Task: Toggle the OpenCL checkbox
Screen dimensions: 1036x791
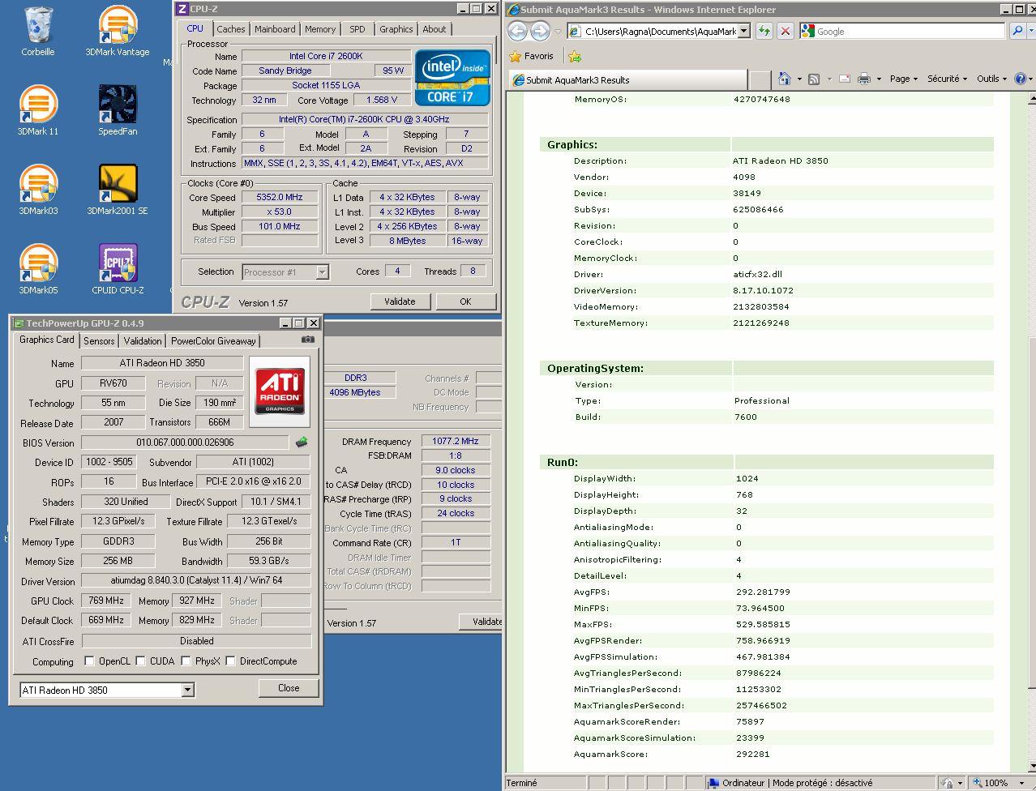Action: coord(89,661)
